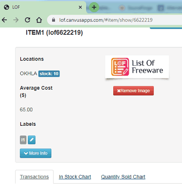Click the List Of Freeware item image

137,67
